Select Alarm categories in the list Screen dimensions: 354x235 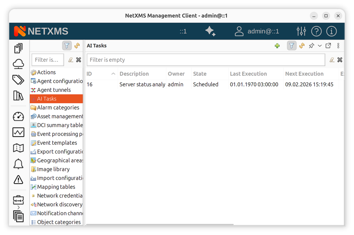coord(58,108)
